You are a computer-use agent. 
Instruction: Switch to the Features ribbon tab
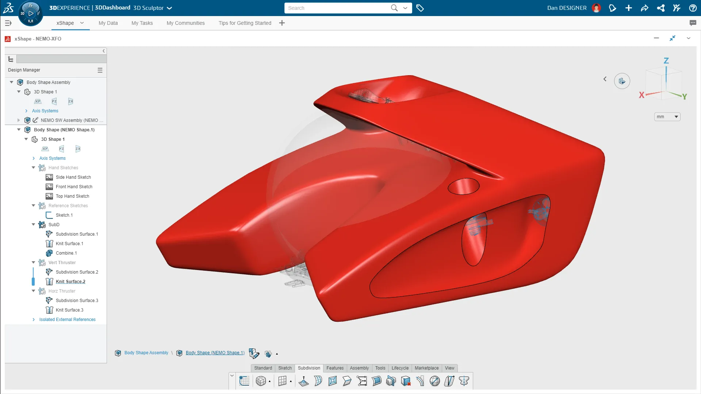click(x=335, y=368)
